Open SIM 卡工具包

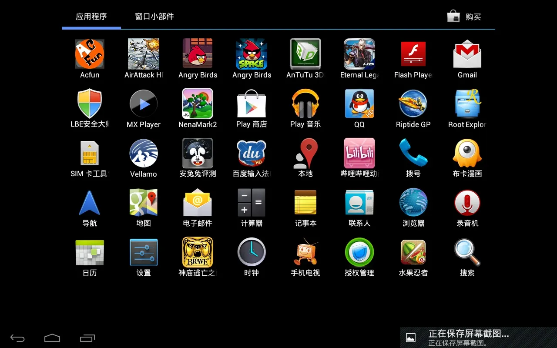(x=90, y=153)
